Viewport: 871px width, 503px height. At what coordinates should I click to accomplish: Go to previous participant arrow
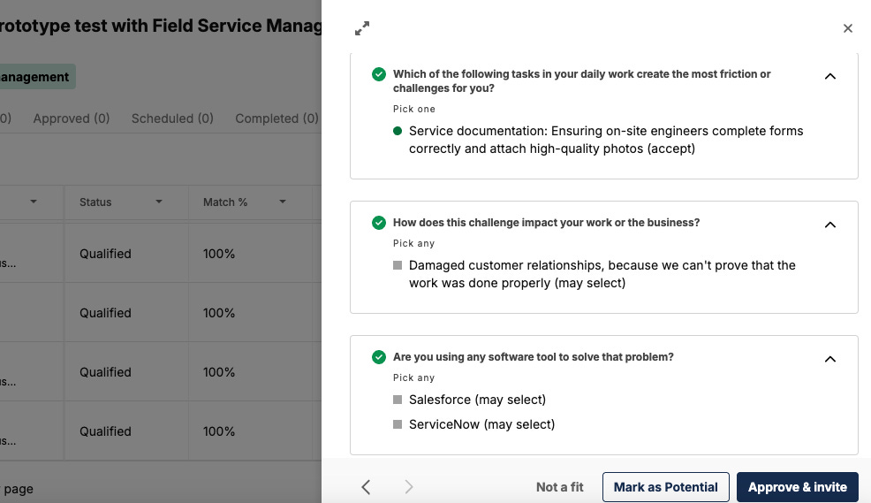[x=366, y=487]
